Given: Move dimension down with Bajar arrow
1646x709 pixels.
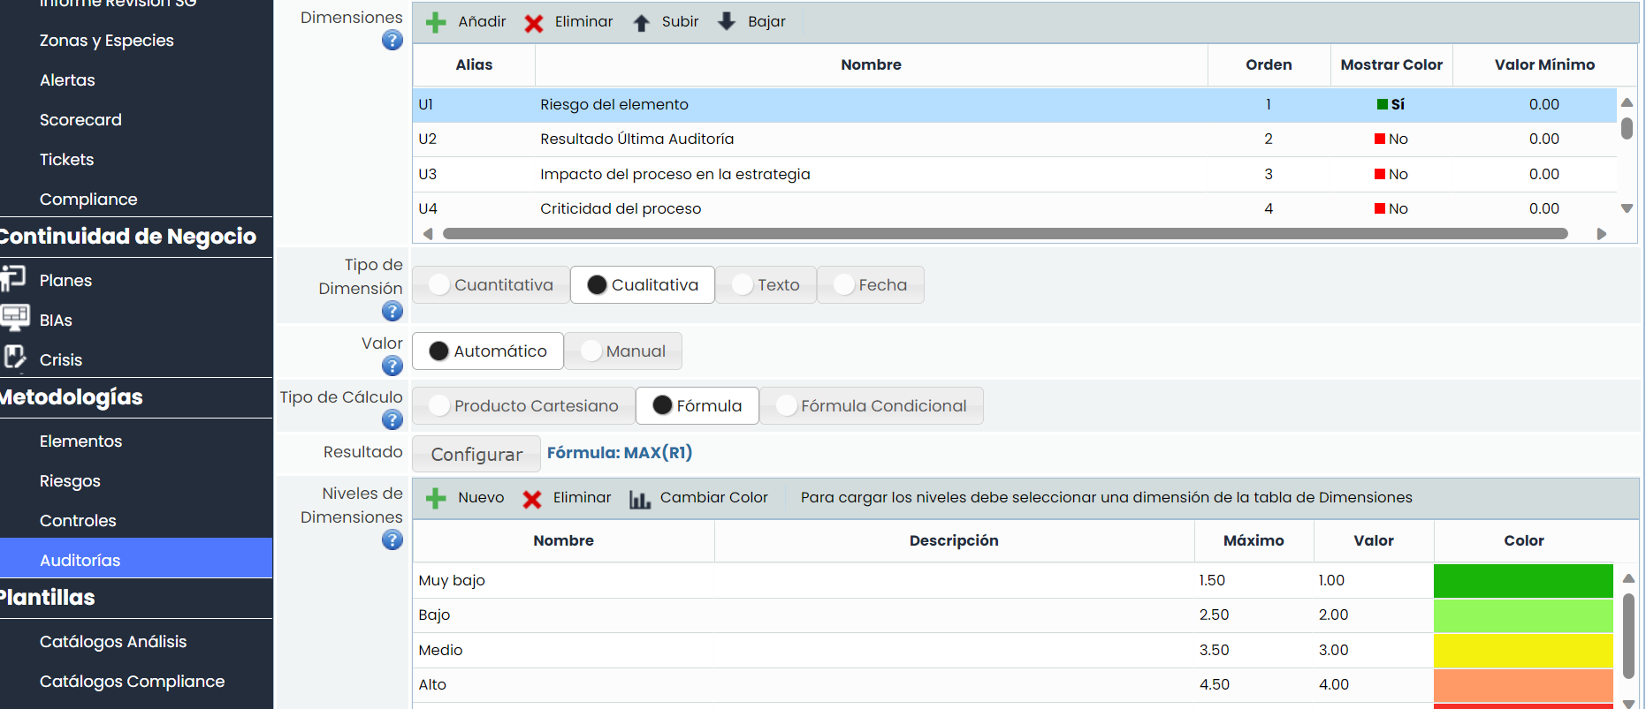Looking at the screenshot, I should click(x=727, y=21).
